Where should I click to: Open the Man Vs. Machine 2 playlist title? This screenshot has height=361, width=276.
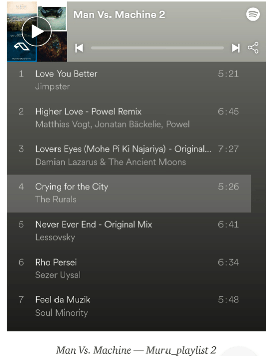pos(119,14)
